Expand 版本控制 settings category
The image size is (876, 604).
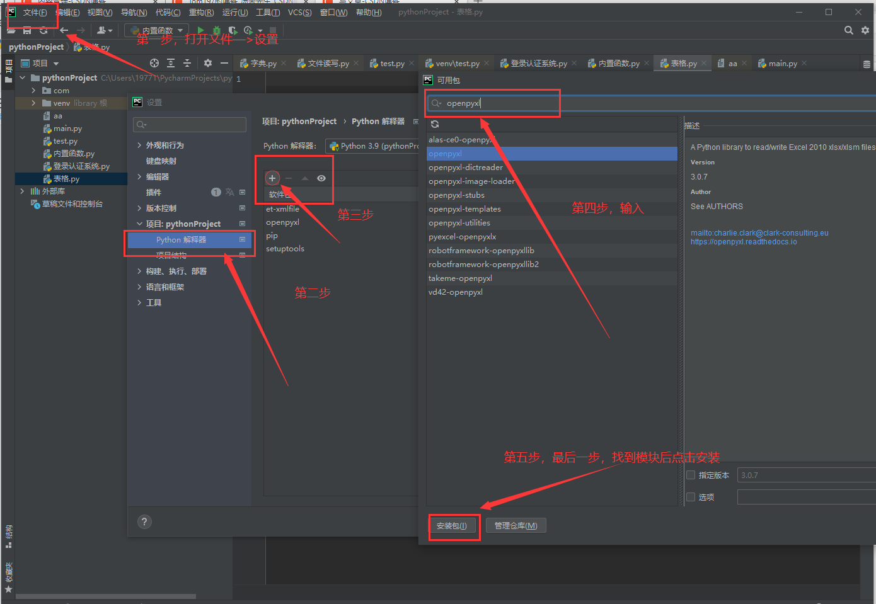point(139,208)
